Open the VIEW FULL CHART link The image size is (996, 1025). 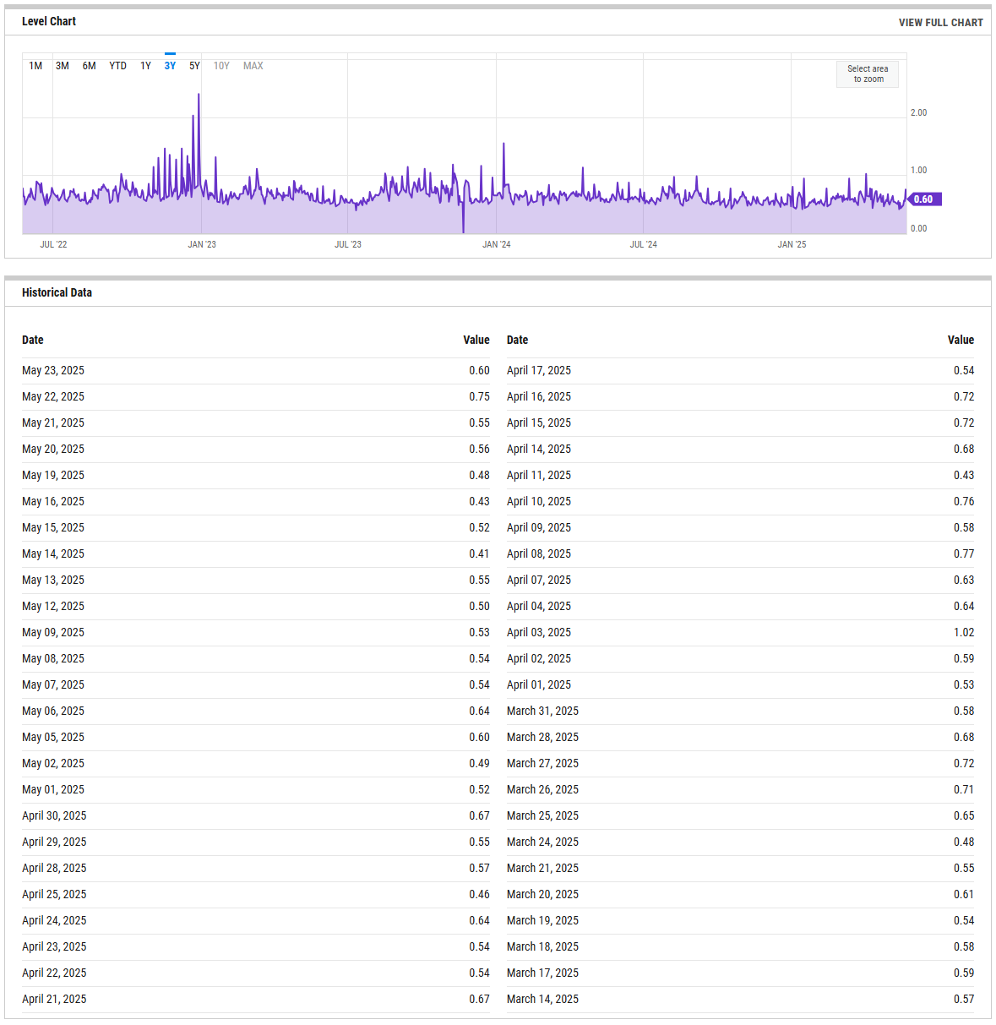point(940,23)
